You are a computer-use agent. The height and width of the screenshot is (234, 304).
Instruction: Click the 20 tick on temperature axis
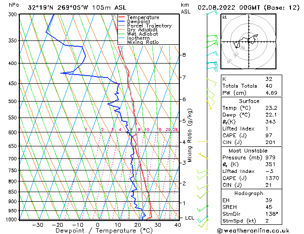tap(138, 225)
